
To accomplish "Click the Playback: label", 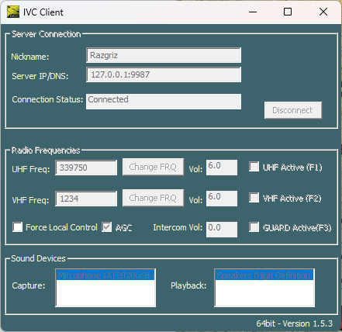I will tap(188, 285).
